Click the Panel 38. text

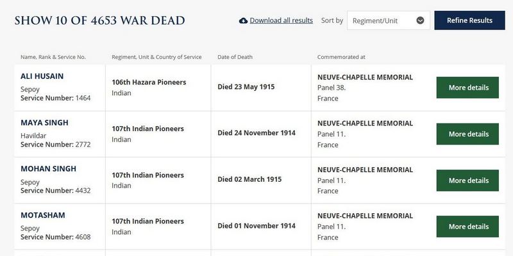pos(332,88)
